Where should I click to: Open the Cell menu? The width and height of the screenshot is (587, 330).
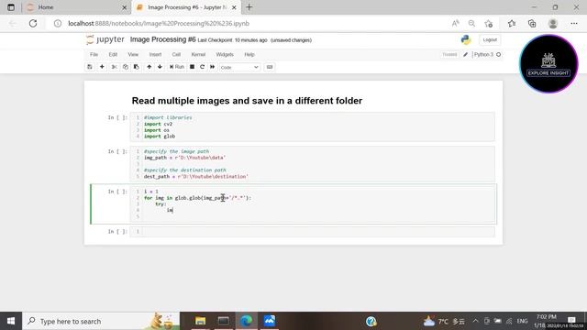coord(176,55)
